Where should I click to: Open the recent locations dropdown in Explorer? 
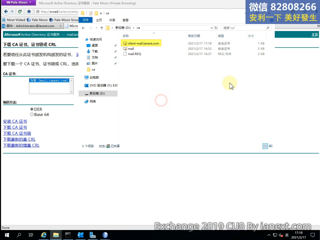click(96, 28)
